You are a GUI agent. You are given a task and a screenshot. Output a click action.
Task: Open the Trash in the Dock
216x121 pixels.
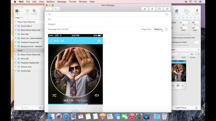click(x=164, y=116)
